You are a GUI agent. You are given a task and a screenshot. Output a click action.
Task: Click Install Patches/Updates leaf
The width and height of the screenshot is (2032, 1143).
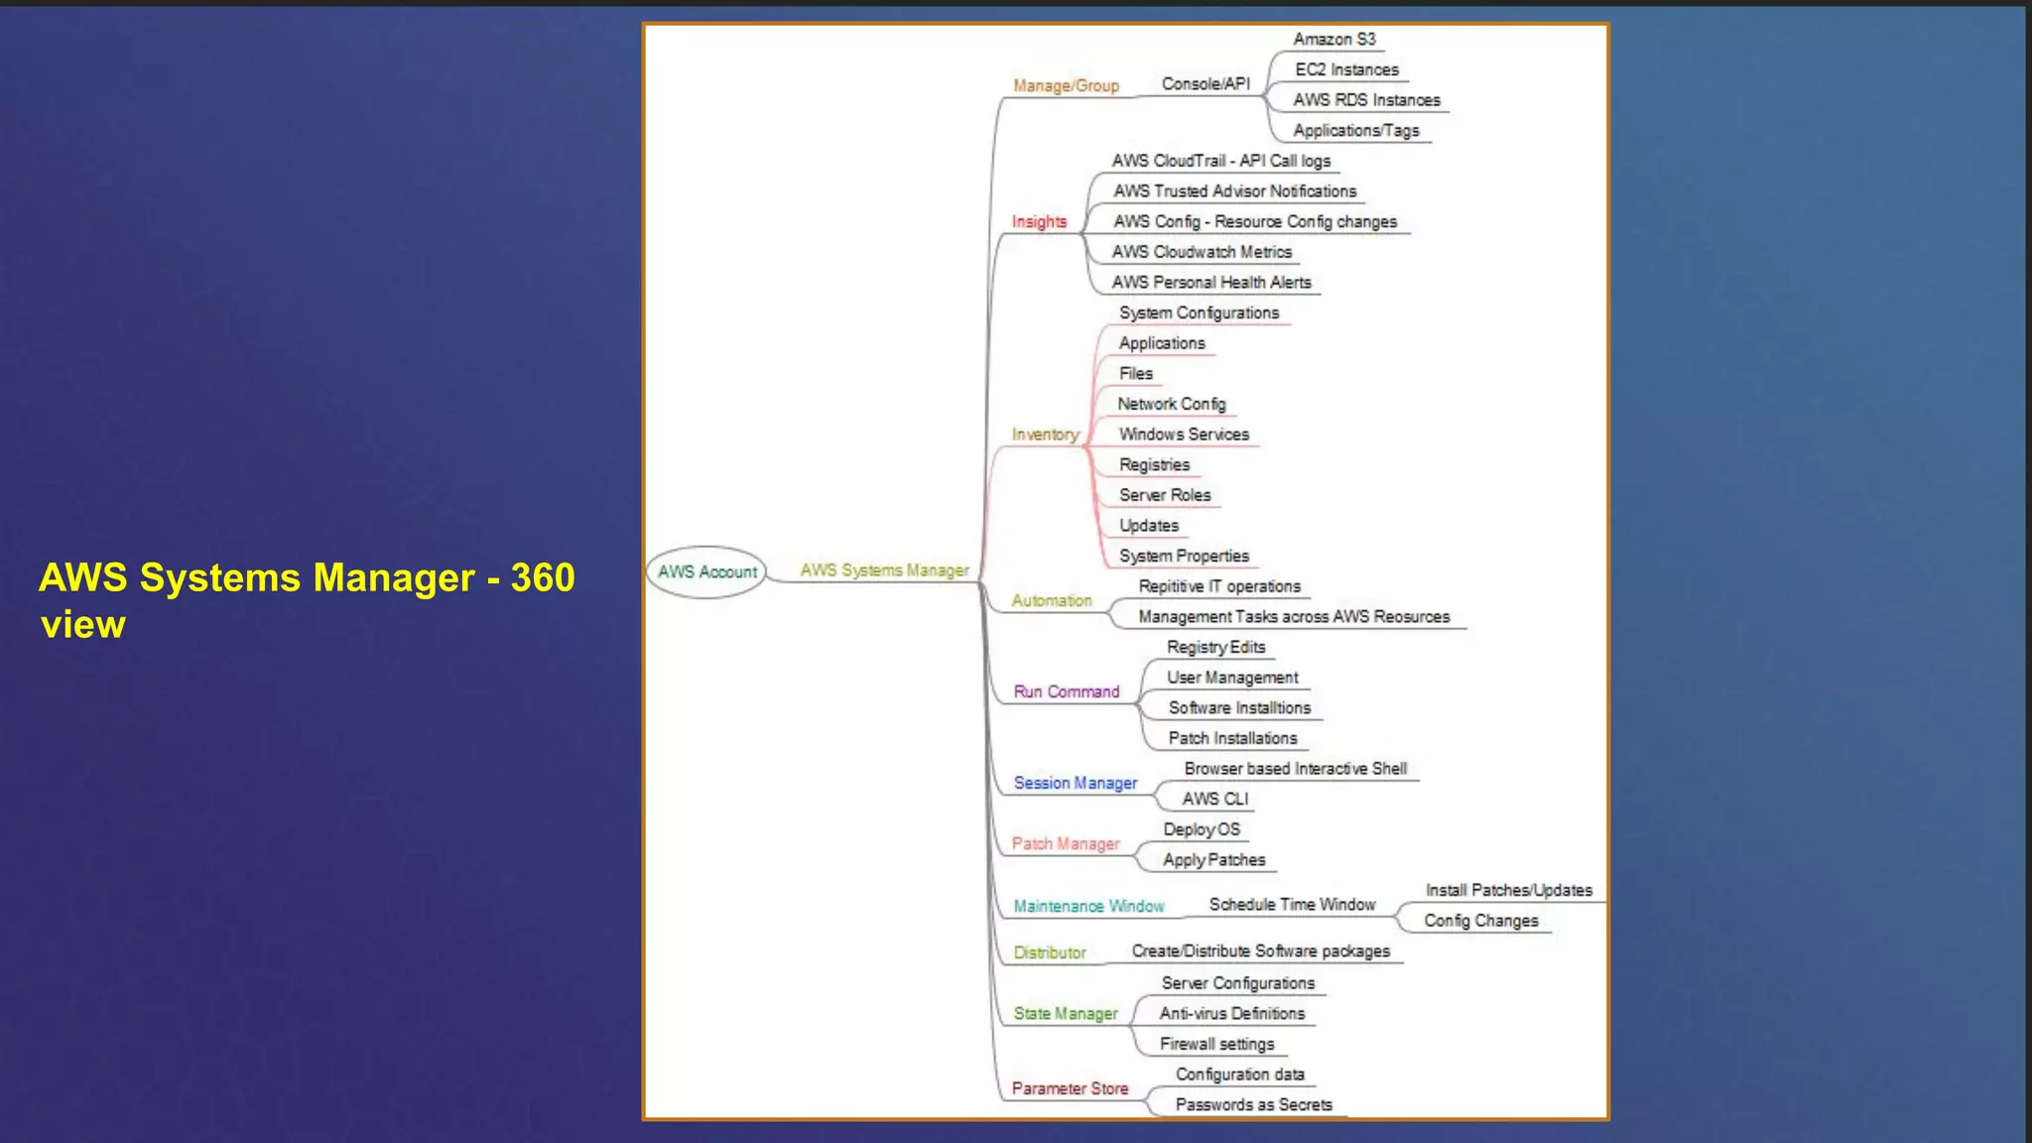tap(1508, 890)
